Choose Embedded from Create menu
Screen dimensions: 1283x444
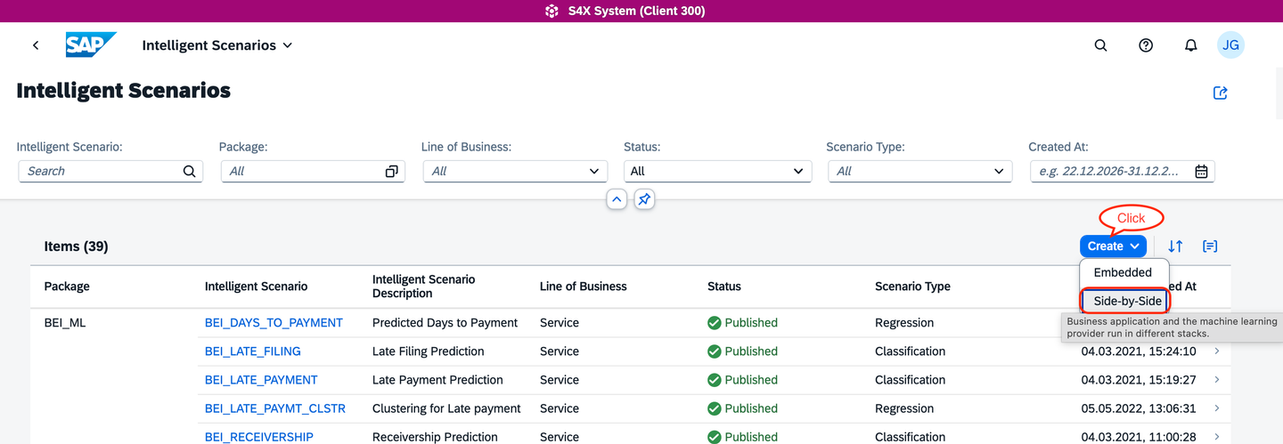coord(1123,272)
